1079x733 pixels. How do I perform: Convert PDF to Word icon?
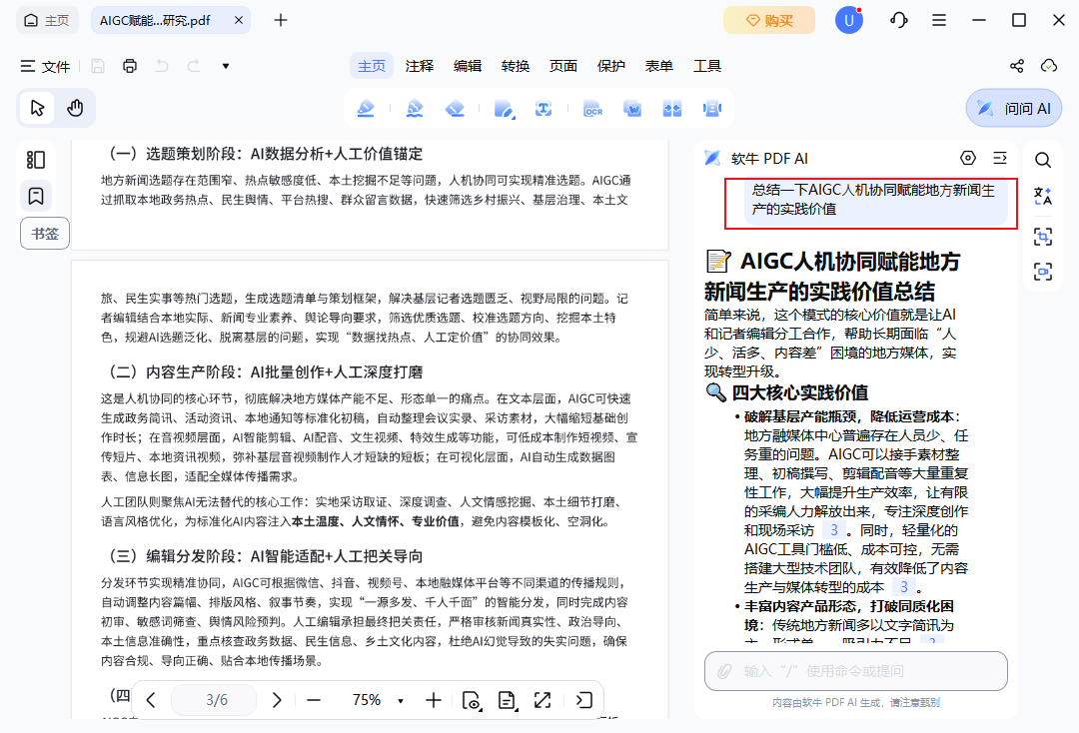tap(632, 109)
